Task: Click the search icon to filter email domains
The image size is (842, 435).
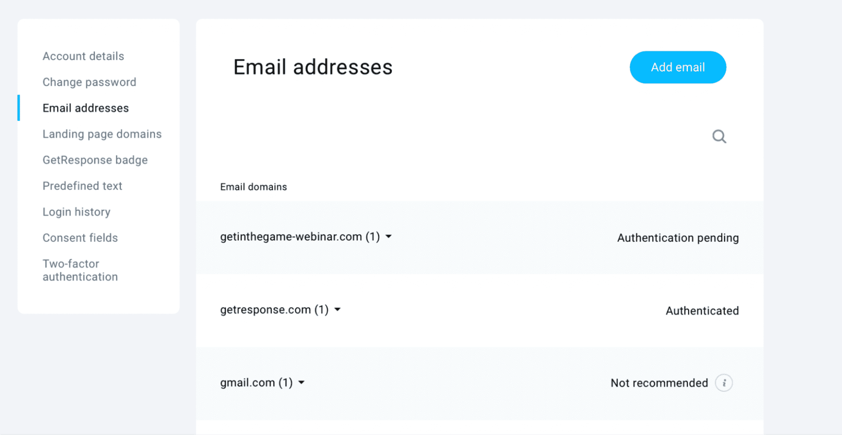Action: [719, 136]
